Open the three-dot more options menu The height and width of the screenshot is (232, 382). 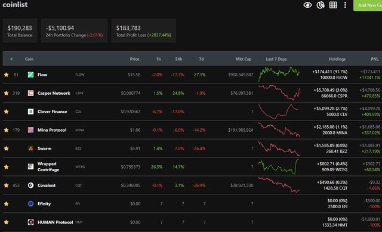[345, 5]
